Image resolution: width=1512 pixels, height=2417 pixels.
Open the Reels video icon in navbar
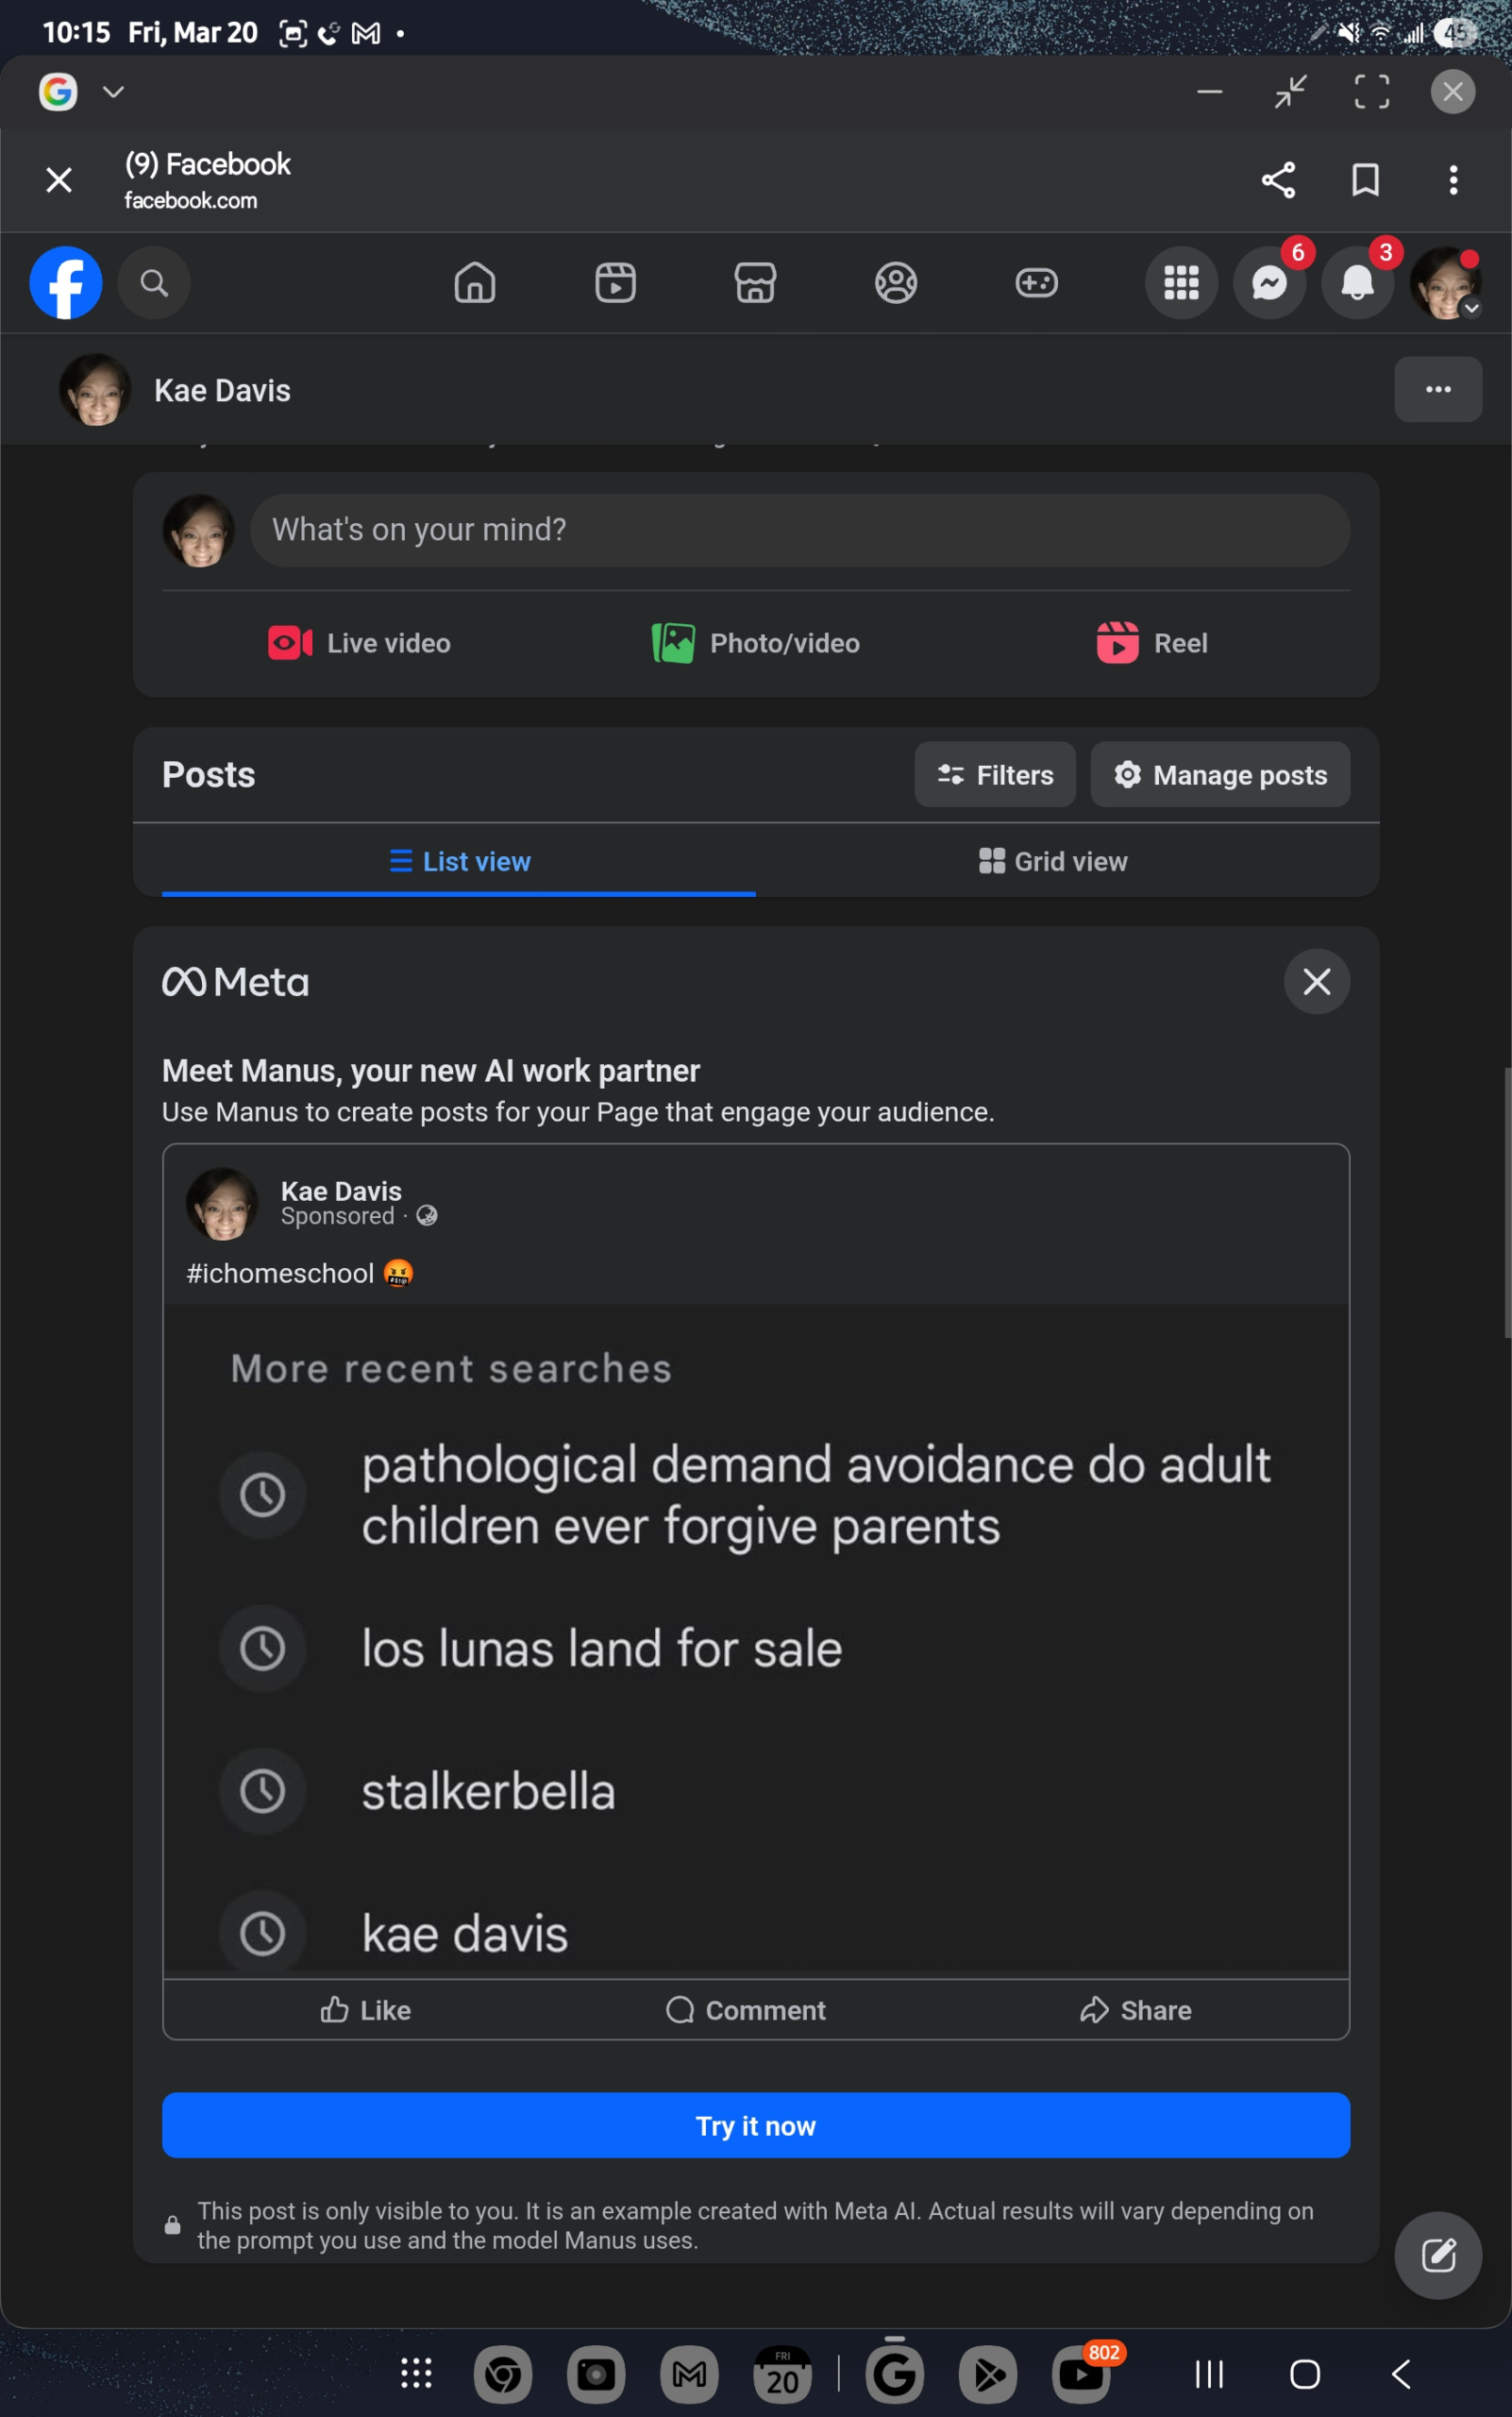tap(615, 283)
